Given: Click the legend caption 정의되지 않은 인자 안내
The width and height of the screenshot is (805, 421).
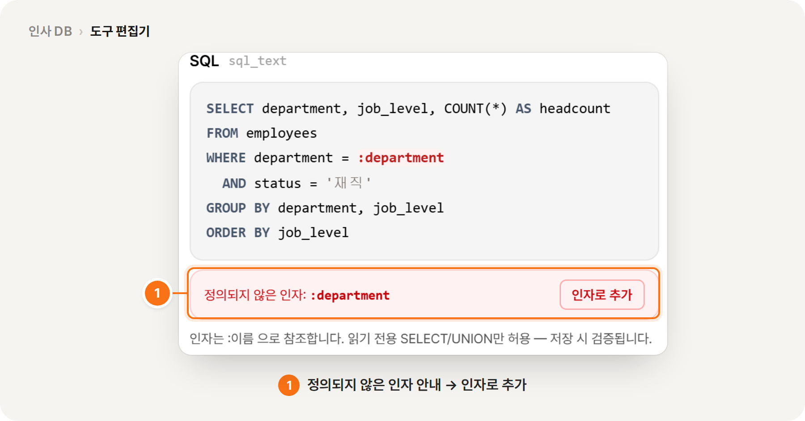Looking at the screenshot, I should 374,385.
